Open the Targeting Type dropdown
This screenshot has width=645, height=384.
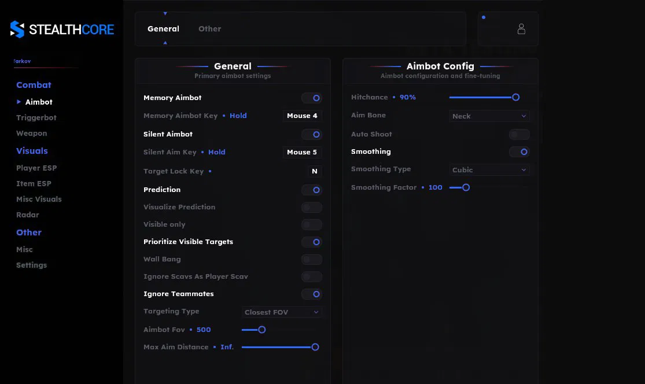coord(282,312)
